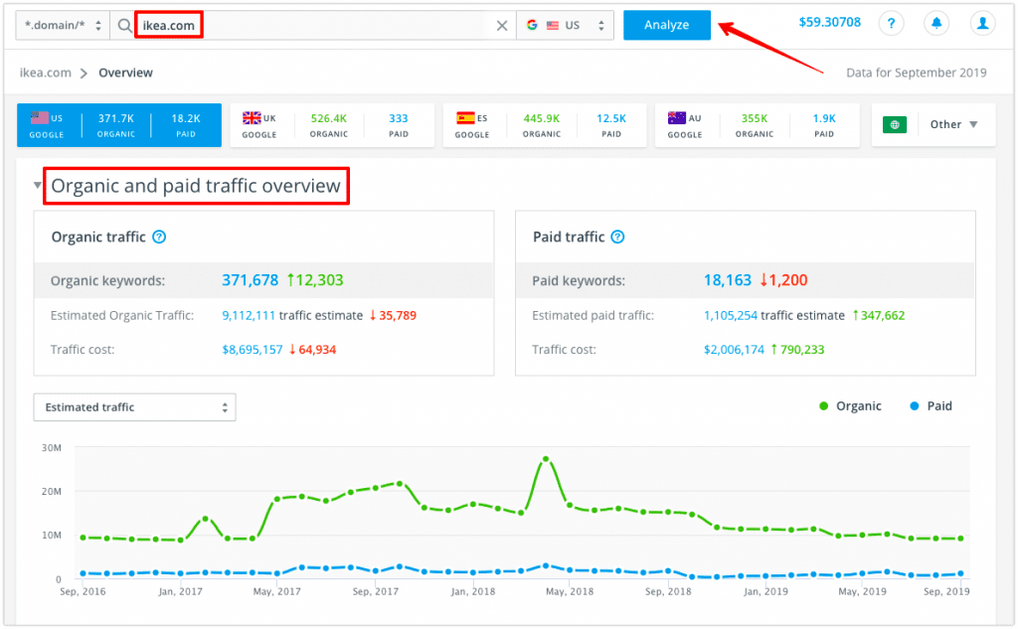Click the 526.4K organic value in UK tab

point(328,119)
